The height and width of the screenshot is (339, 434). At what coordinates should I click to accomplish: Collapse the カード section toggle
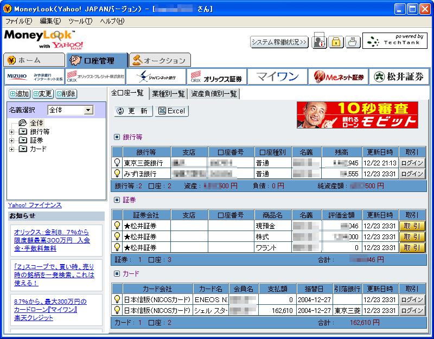point(117,274)
